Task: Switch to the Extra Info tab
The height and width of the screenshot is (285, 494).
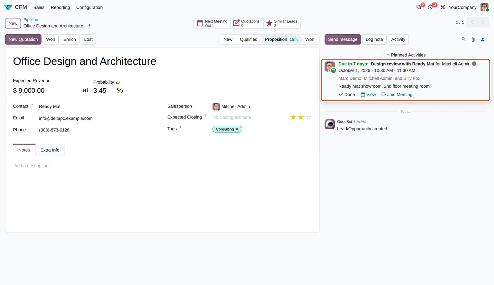Action: tap(50, 150)
